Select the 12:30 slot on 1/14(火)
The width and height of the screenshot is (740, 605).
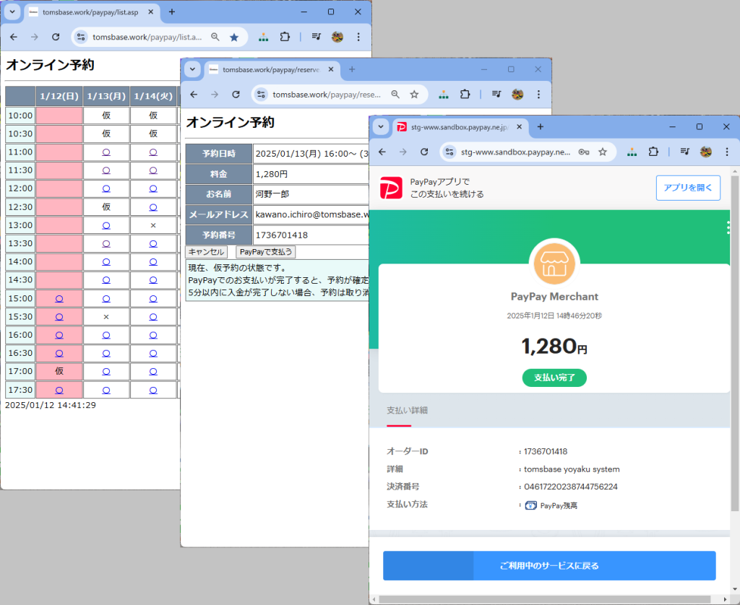coord(153,207)
